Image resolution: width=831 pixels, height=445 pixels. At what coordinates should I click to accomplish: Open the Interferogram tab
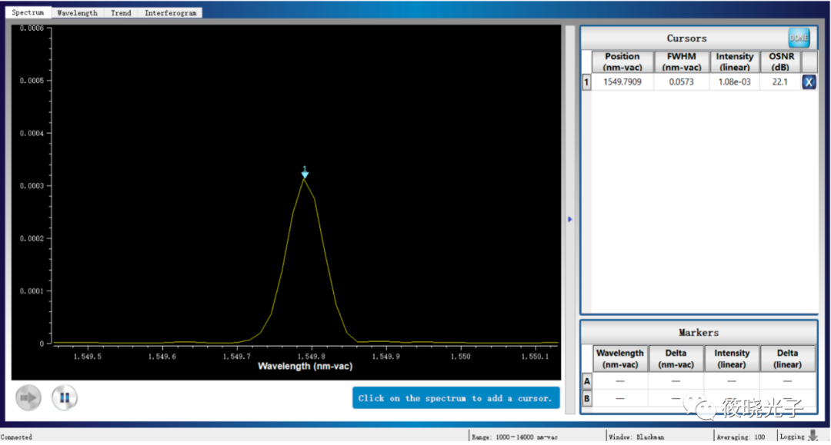click(171, 13)
